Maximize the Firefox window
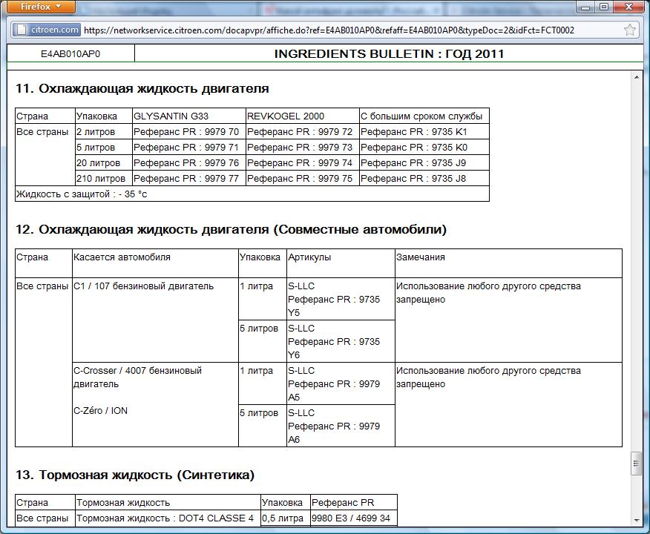The width and height of the screenshot is (650, 534). [x=603, y=7]
